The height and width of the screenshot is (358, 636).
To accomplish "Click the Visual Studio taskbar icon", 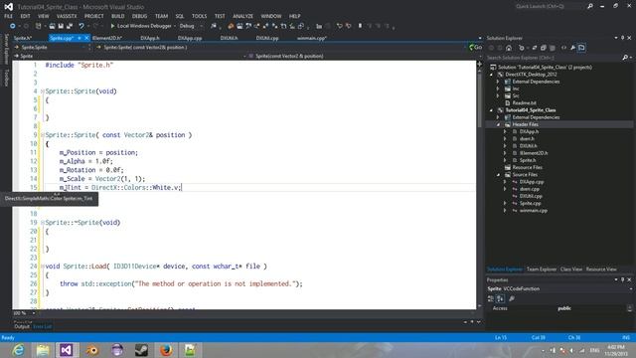I will [67, 350].
